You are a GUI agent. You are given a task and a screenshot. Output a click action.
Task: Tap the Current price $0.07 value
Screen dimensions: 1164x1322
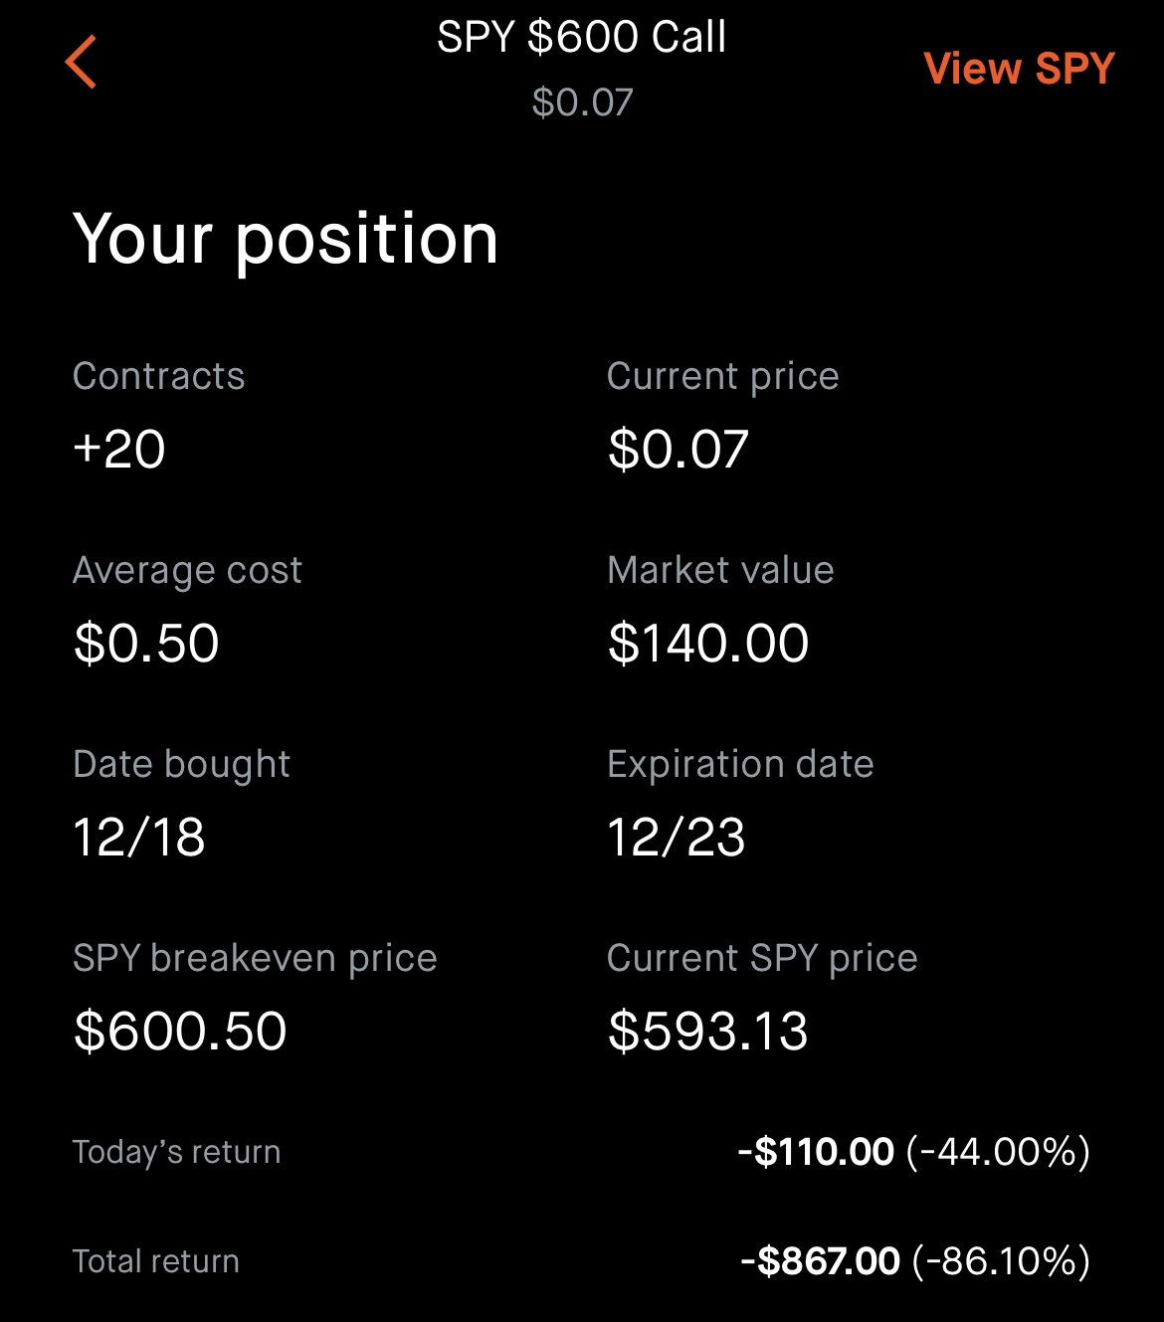click(679, 449)
